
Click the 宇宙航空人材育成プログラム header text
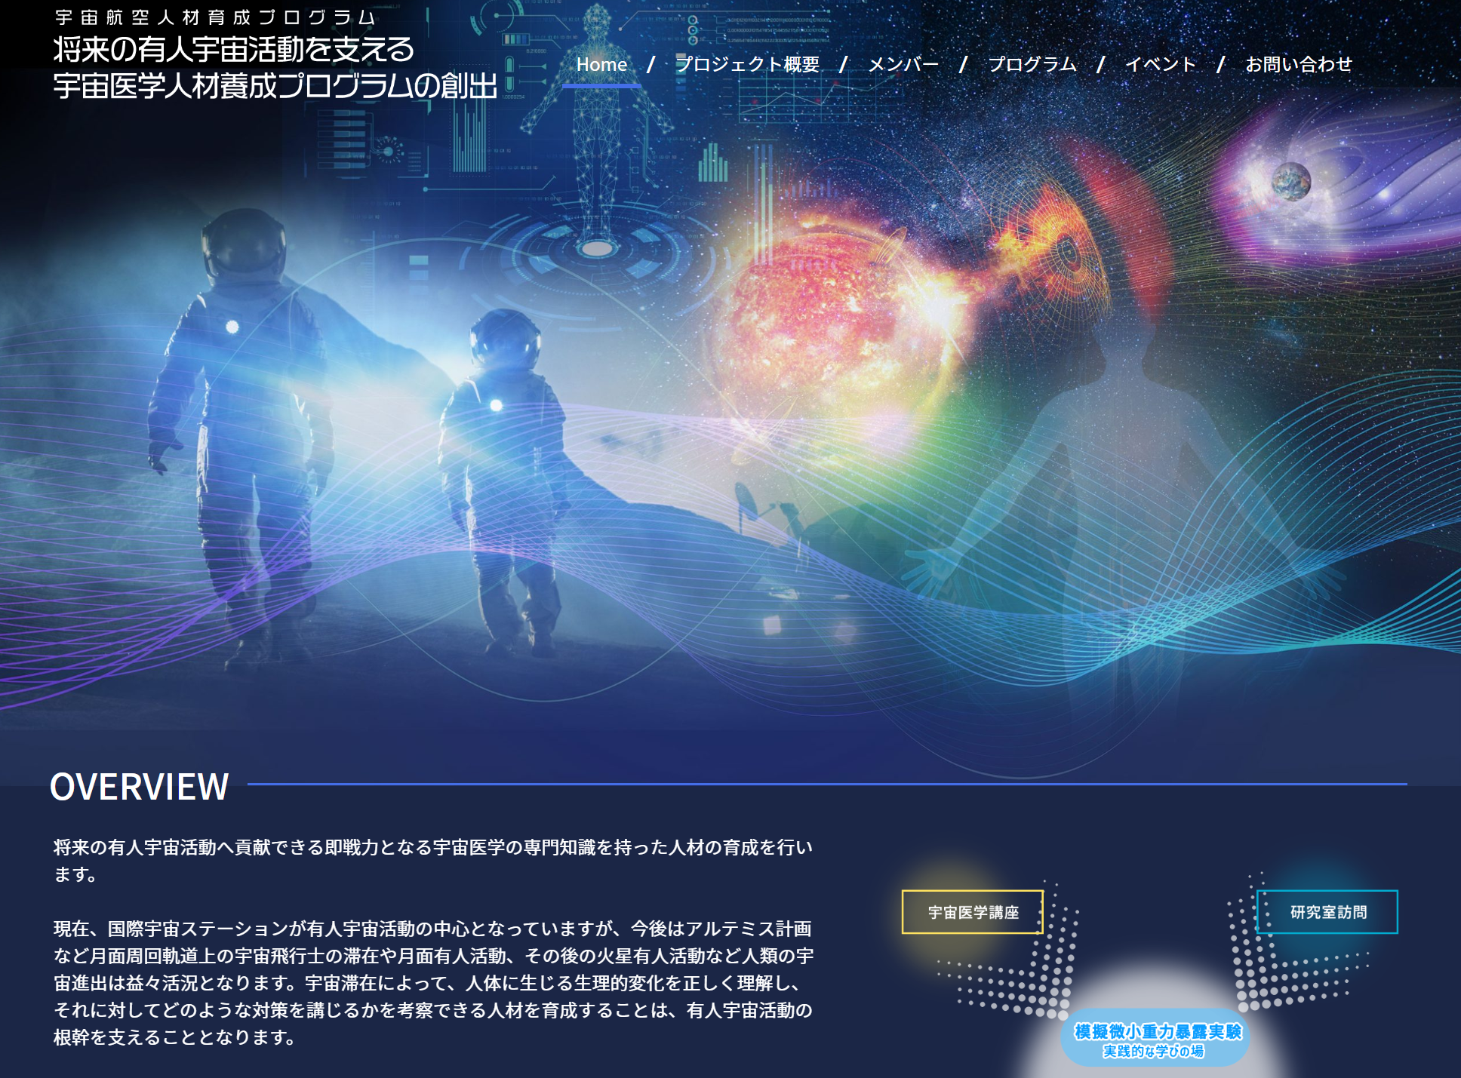click(215, 17)
